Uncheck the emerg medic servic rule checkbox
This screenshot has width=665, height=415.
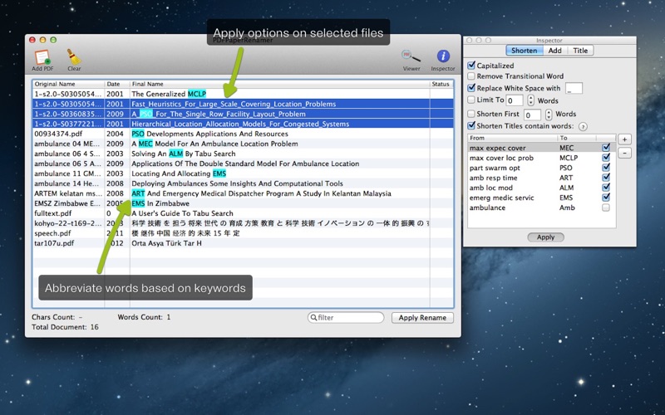tap(606, 197)
